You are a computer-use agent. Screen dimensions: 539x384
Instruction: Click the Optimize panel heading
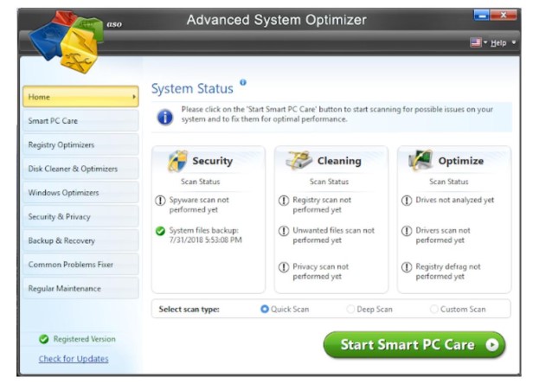point(461,161)
